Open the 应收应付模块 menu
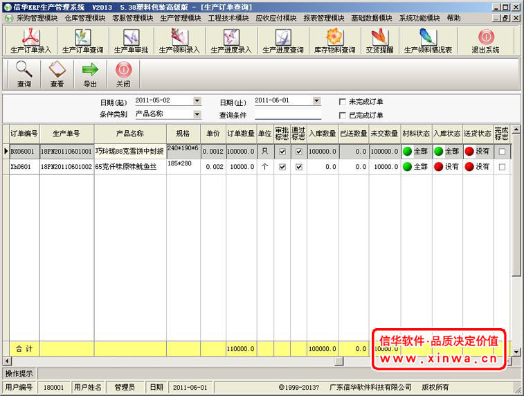 click(x=276, y=18)
